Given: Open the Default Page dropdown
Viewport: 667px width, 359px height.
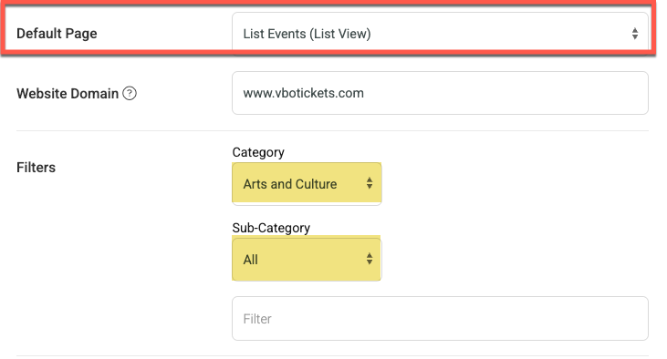Looking at the screenshot, I should click(440, 34).
